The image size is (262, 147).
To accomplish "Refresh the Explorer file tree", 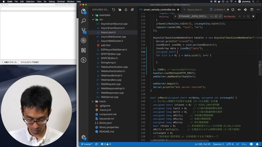I will (x=126, y=10).
